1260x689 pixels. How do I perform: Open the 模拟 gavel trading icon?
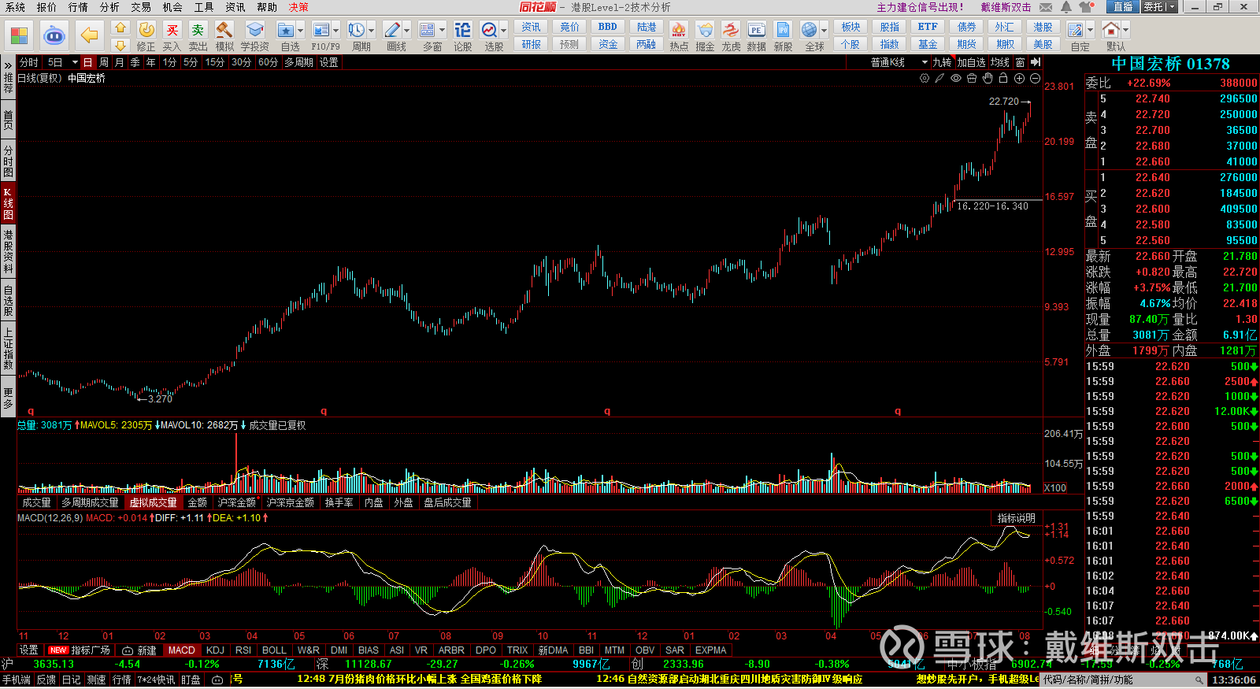click(x=225, y=30)
